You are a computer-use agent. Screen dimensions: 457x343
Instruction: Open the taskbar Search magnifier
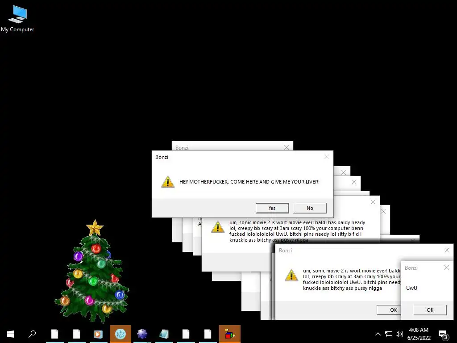(x=32, y=334)
